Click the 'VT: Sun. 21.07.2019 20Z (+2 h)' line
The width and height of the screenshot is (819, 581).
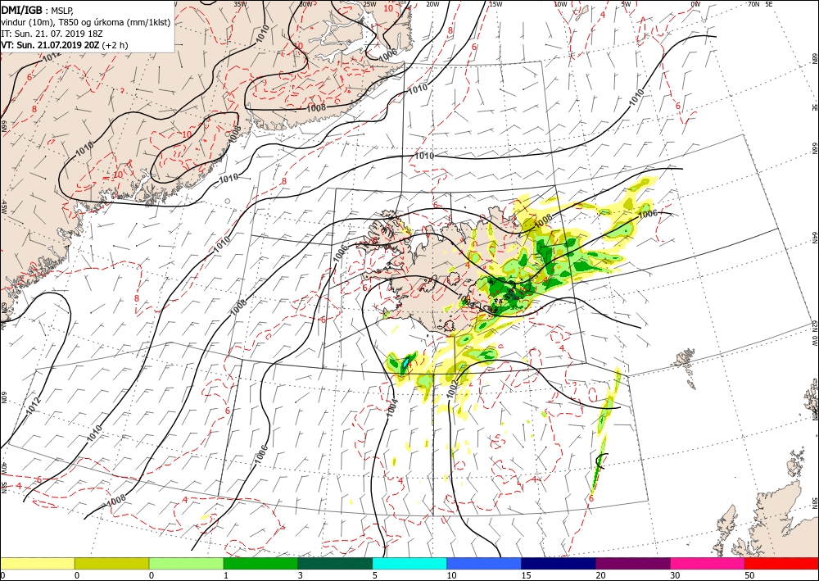click(x=65, y=45)
